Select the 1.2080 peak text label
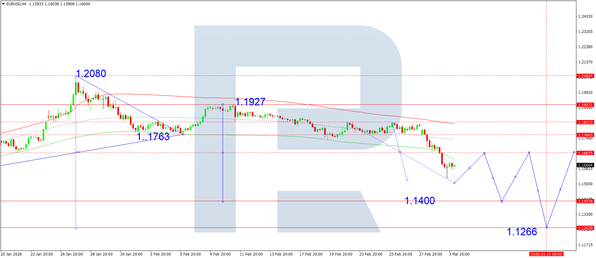 [91, 74]
